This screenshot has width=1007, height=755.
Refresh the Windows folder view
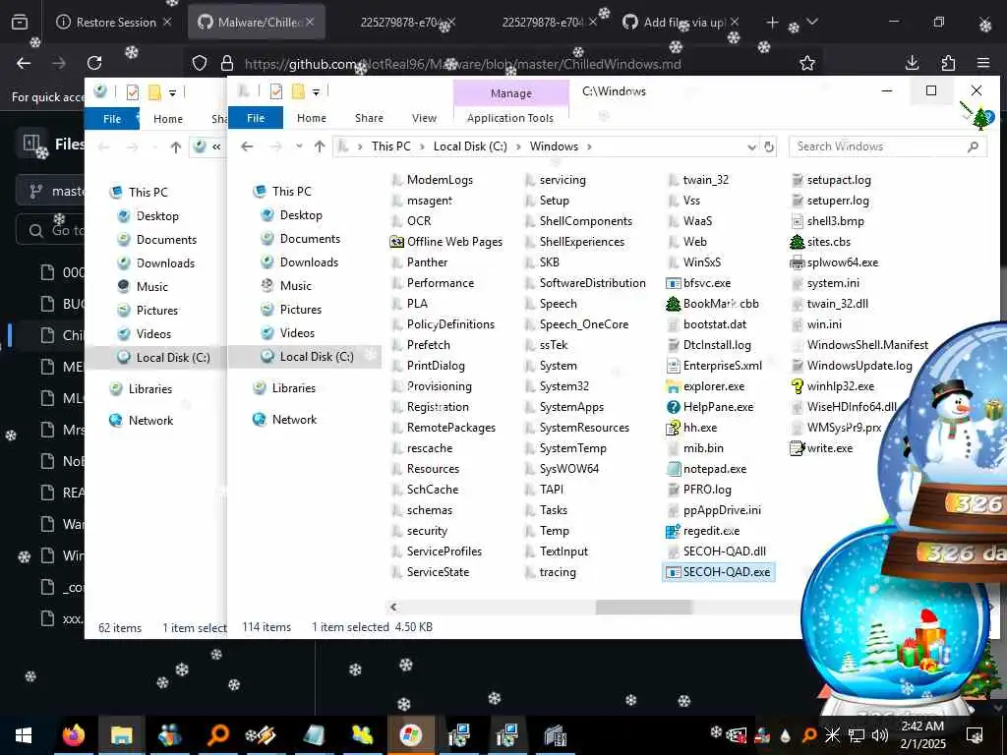[769, 147]
